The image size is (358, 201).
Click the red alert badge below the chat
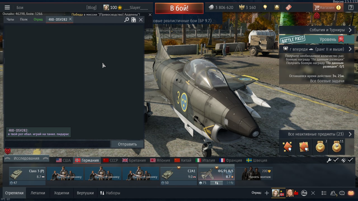pos(8,151)
